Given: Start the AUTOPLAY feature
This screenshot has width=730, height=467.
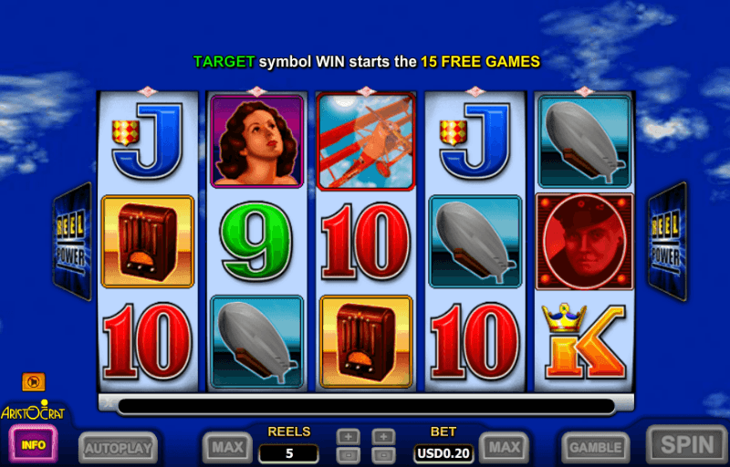Looking at the screenshot, I should [118, 448].
